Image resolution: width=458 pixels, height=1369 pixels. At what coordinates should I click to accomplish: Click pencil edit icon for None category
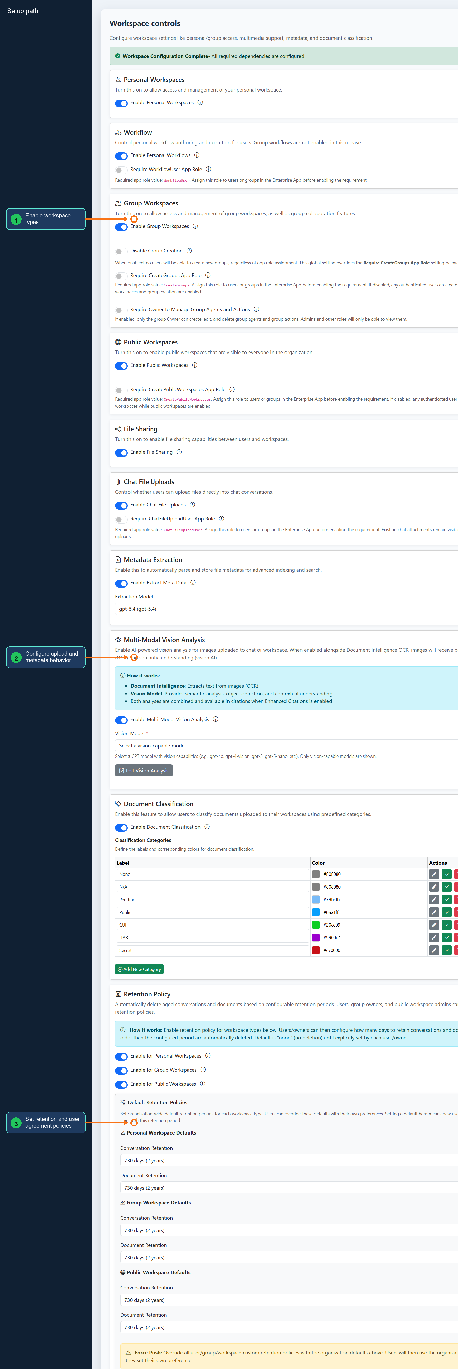434,874
